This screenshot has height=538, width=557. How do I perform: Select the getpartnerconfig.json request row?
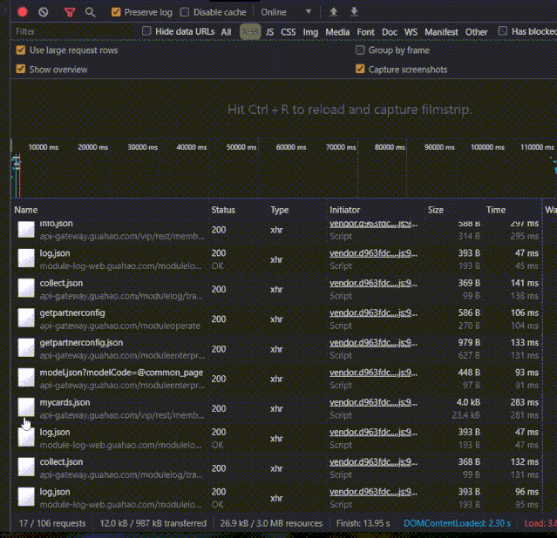pos(277,348)
